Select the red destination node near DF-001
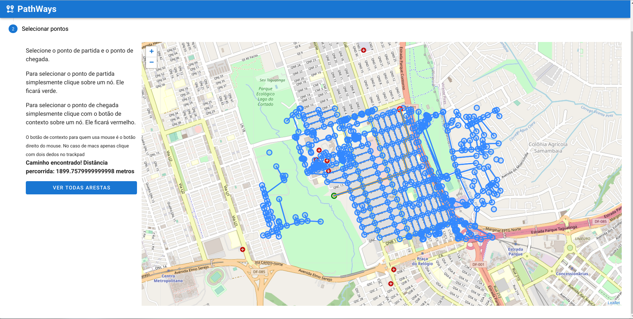 click(x=400, y=109)
